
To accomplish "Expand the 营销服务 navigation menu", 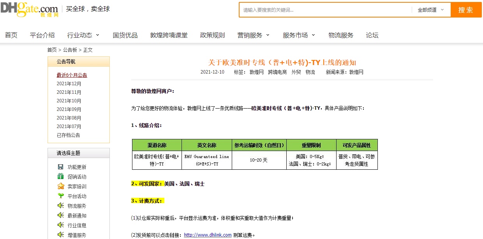I will click(x=254, y=35).
